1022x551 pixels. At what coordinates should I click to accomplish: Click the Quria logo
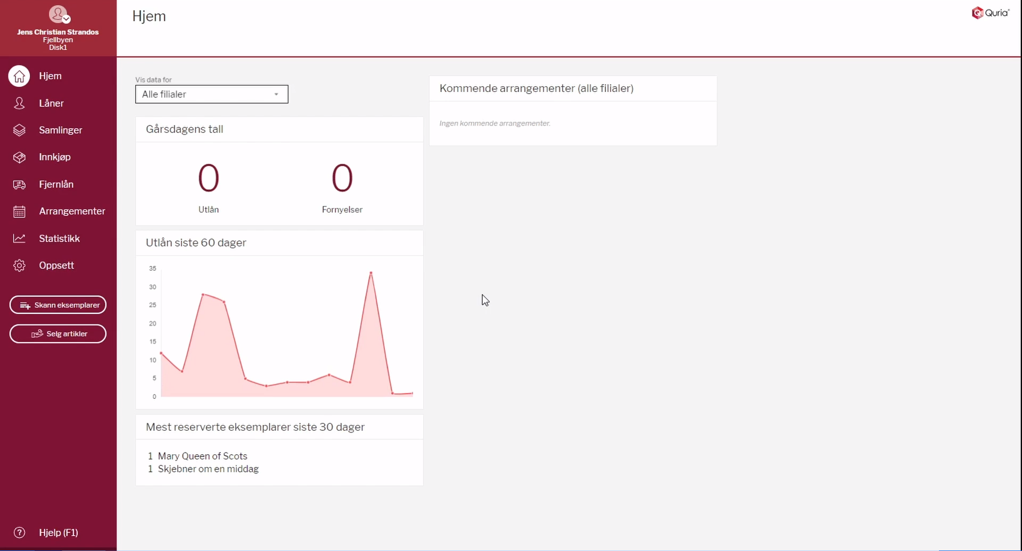990,13
